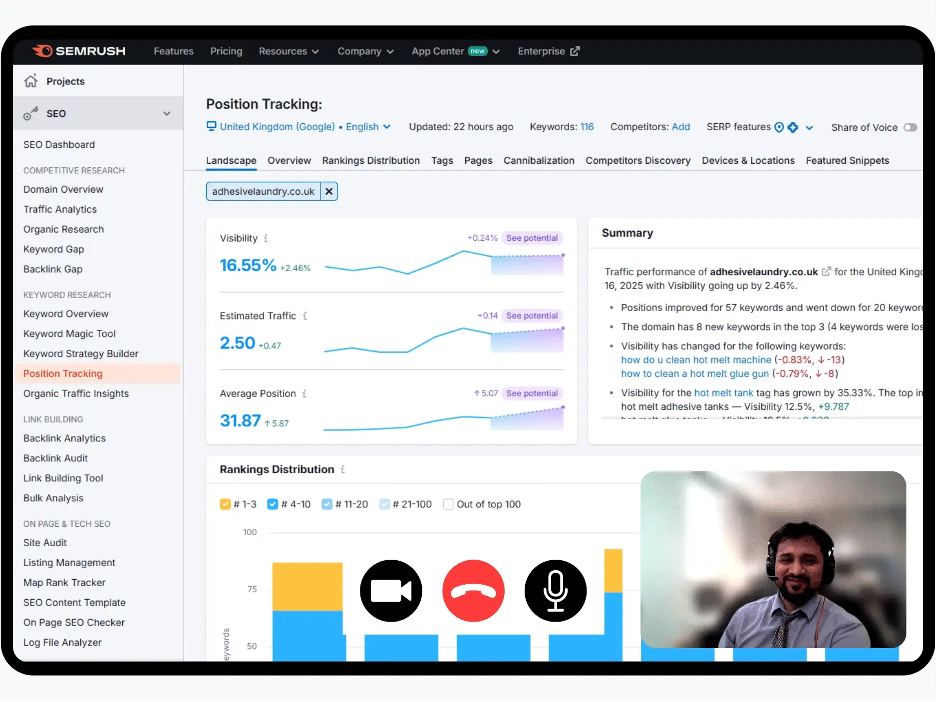Remove the adhesivelaundry.co.uk domain filter

329,191
